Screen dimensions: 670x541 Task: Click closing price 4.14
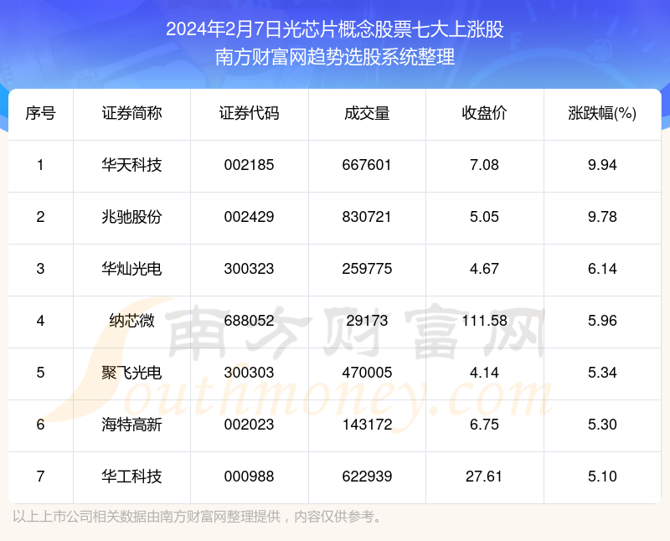[x=485, y=373]
